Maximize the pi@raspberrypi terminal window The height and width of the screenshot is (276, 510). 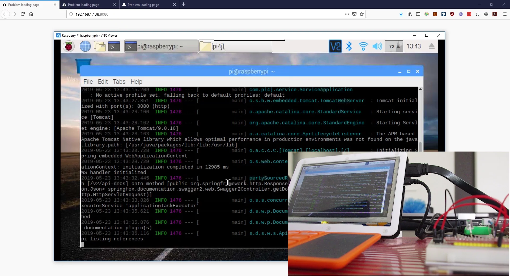(x=409, y=71)
